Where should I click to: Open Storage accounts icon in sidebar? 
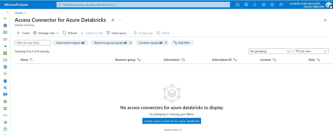coord(5,108)
